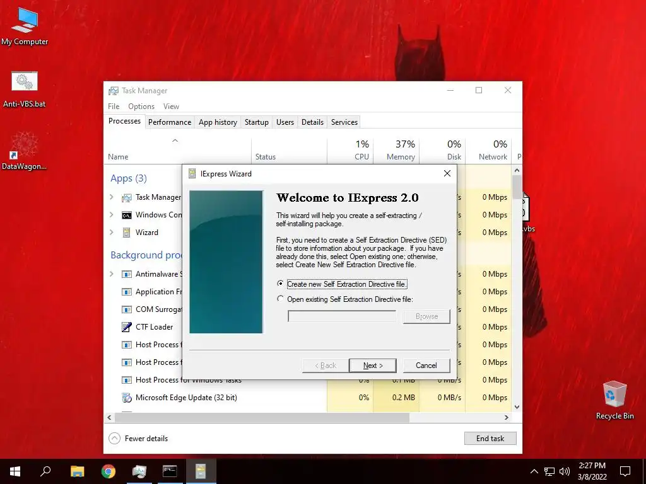
Task: Sort processes by Network column
Action: coord(488,150)
